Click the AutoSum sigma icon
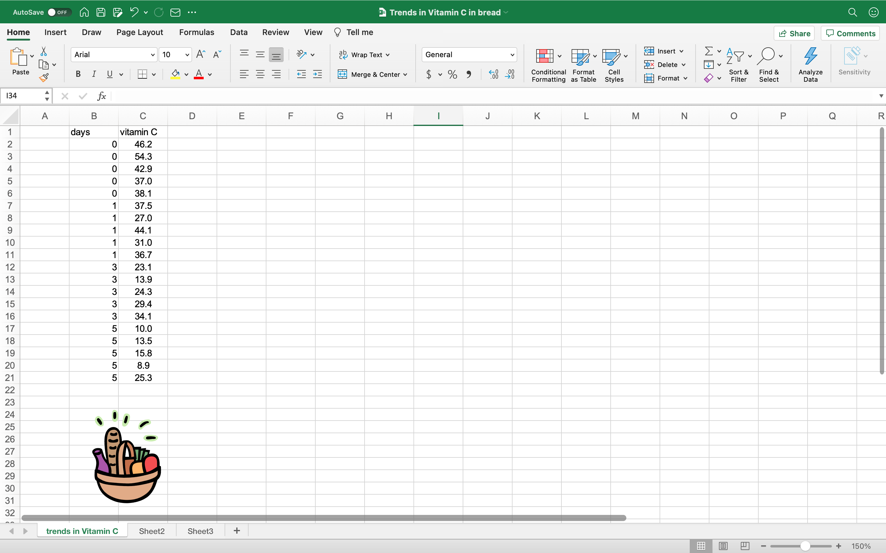 click(x=709, y=51)
